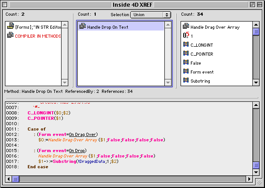Viewport: 265px width, 188px height.
Task: Click down arrow of left list scrollbar
Action: (x=65, y=83)
